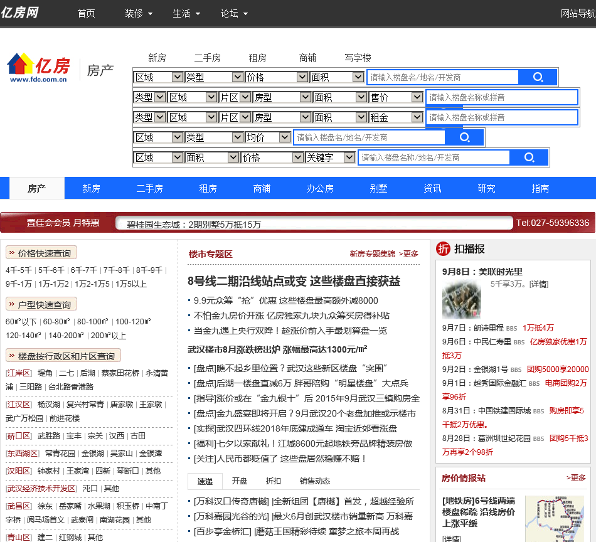
Task: Open the 美联时光里 building thumbnail
Action: point(462,300)
